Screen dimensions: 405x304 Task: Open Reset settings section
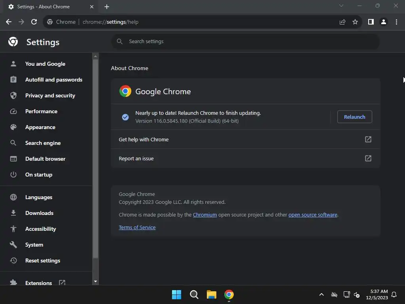pyautogui.click(x=43, y=260)
